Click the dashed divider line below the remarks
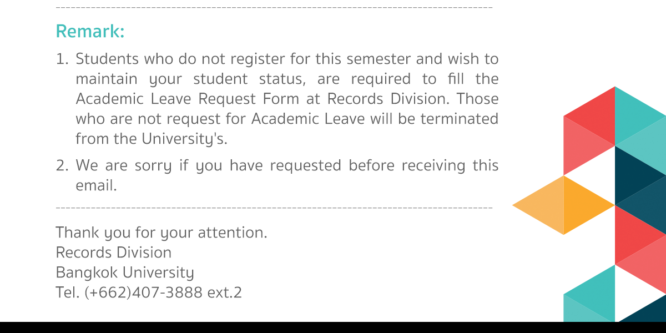 coord(274,208)
